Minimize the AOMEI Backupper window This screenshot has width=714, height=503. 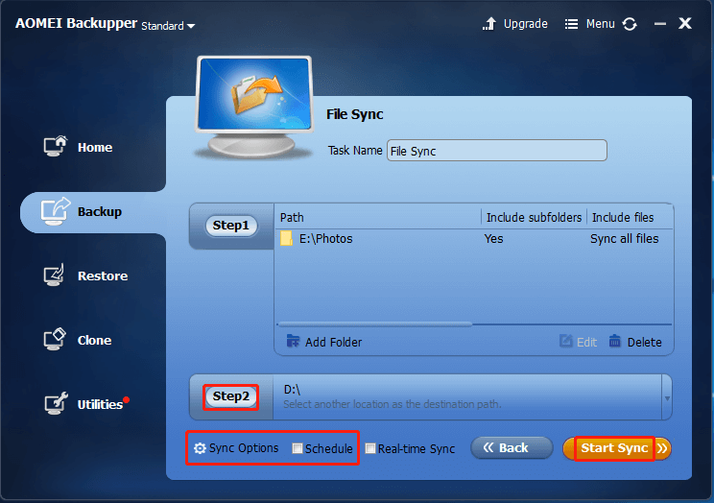pos(660,24)
